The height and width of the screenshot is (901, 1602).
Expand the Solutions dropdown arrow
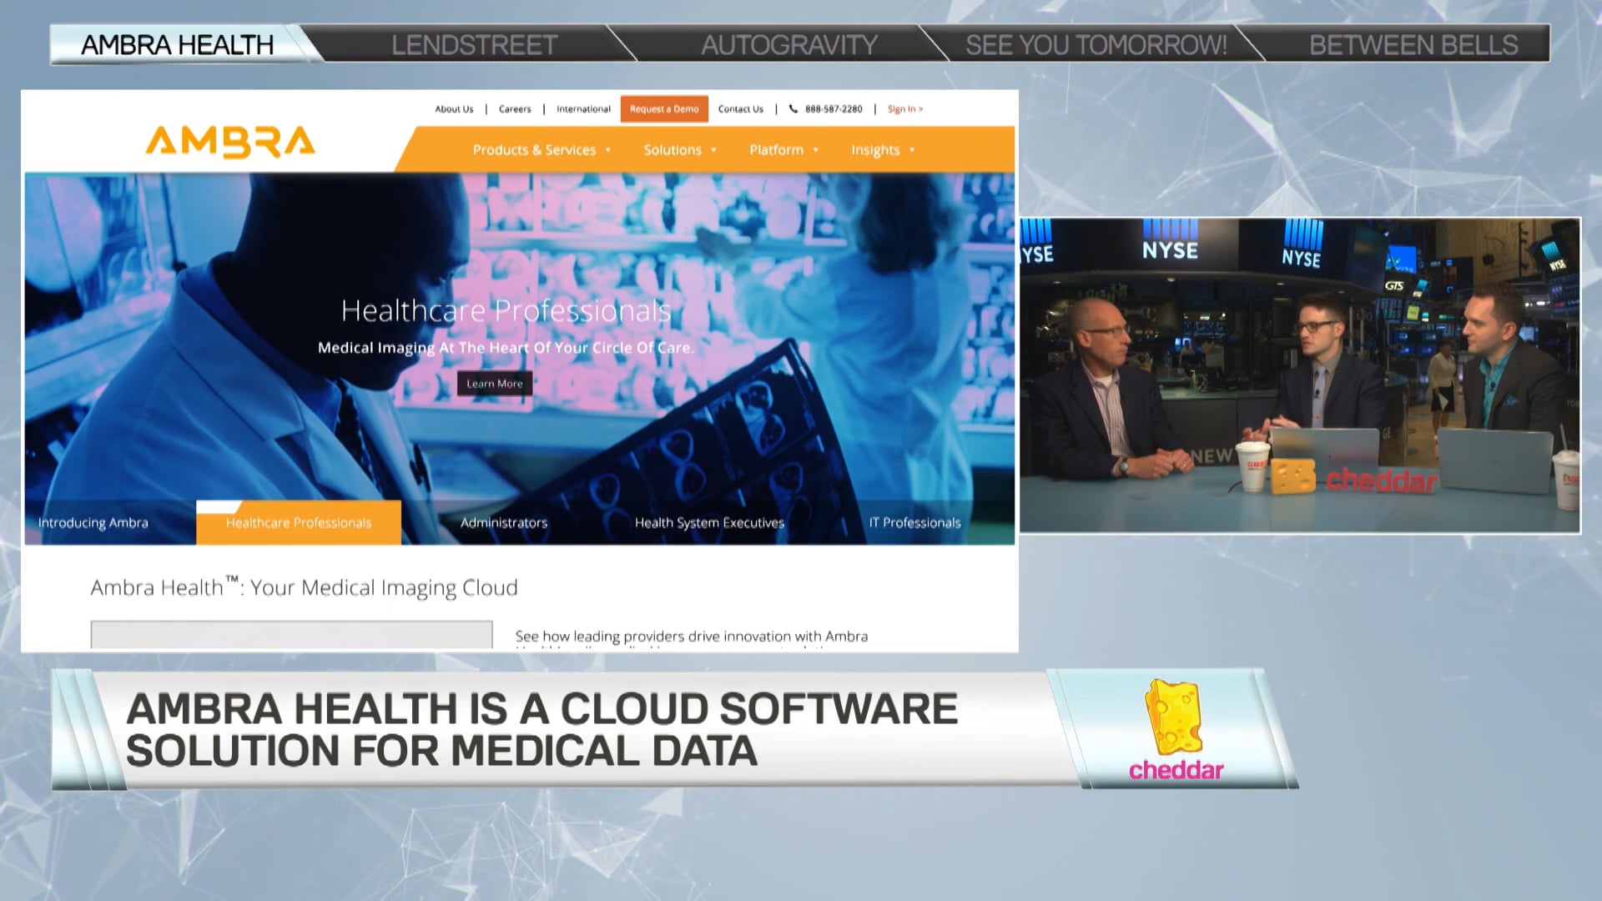(713, 150)
